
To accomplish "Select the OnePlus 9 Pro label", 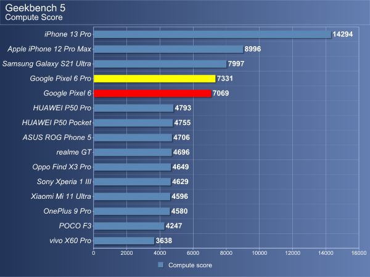I will [67, 211].
